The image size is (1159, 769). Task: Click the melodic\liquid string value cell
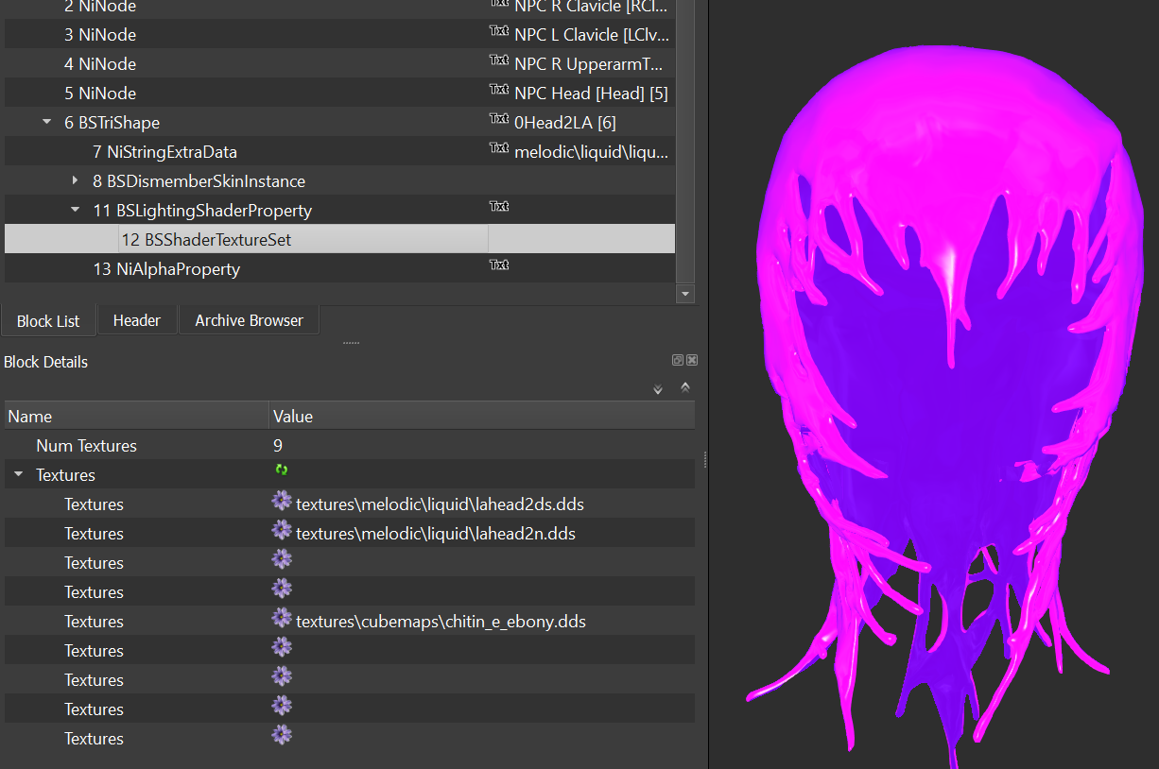592,152
